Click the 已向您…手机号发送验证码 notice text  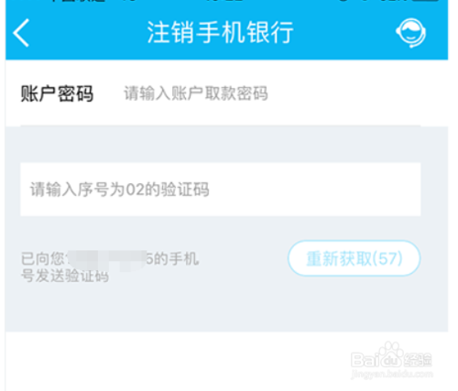110,266
